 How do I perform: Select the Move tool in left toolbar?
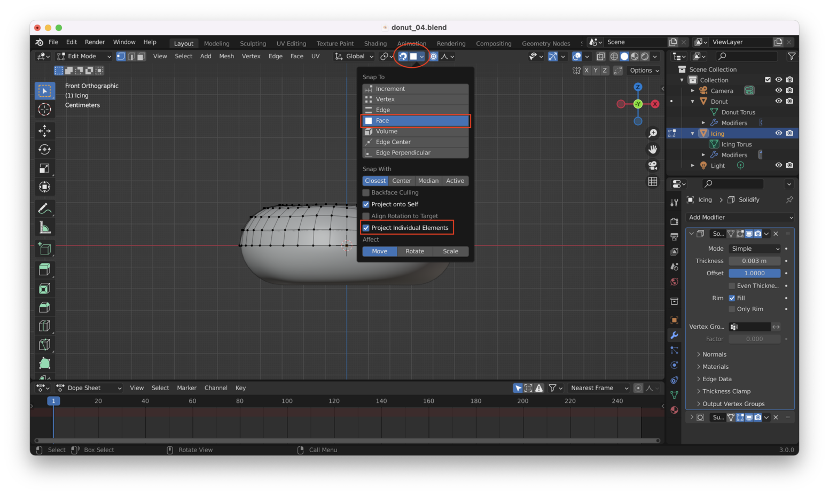pos(45,130)
